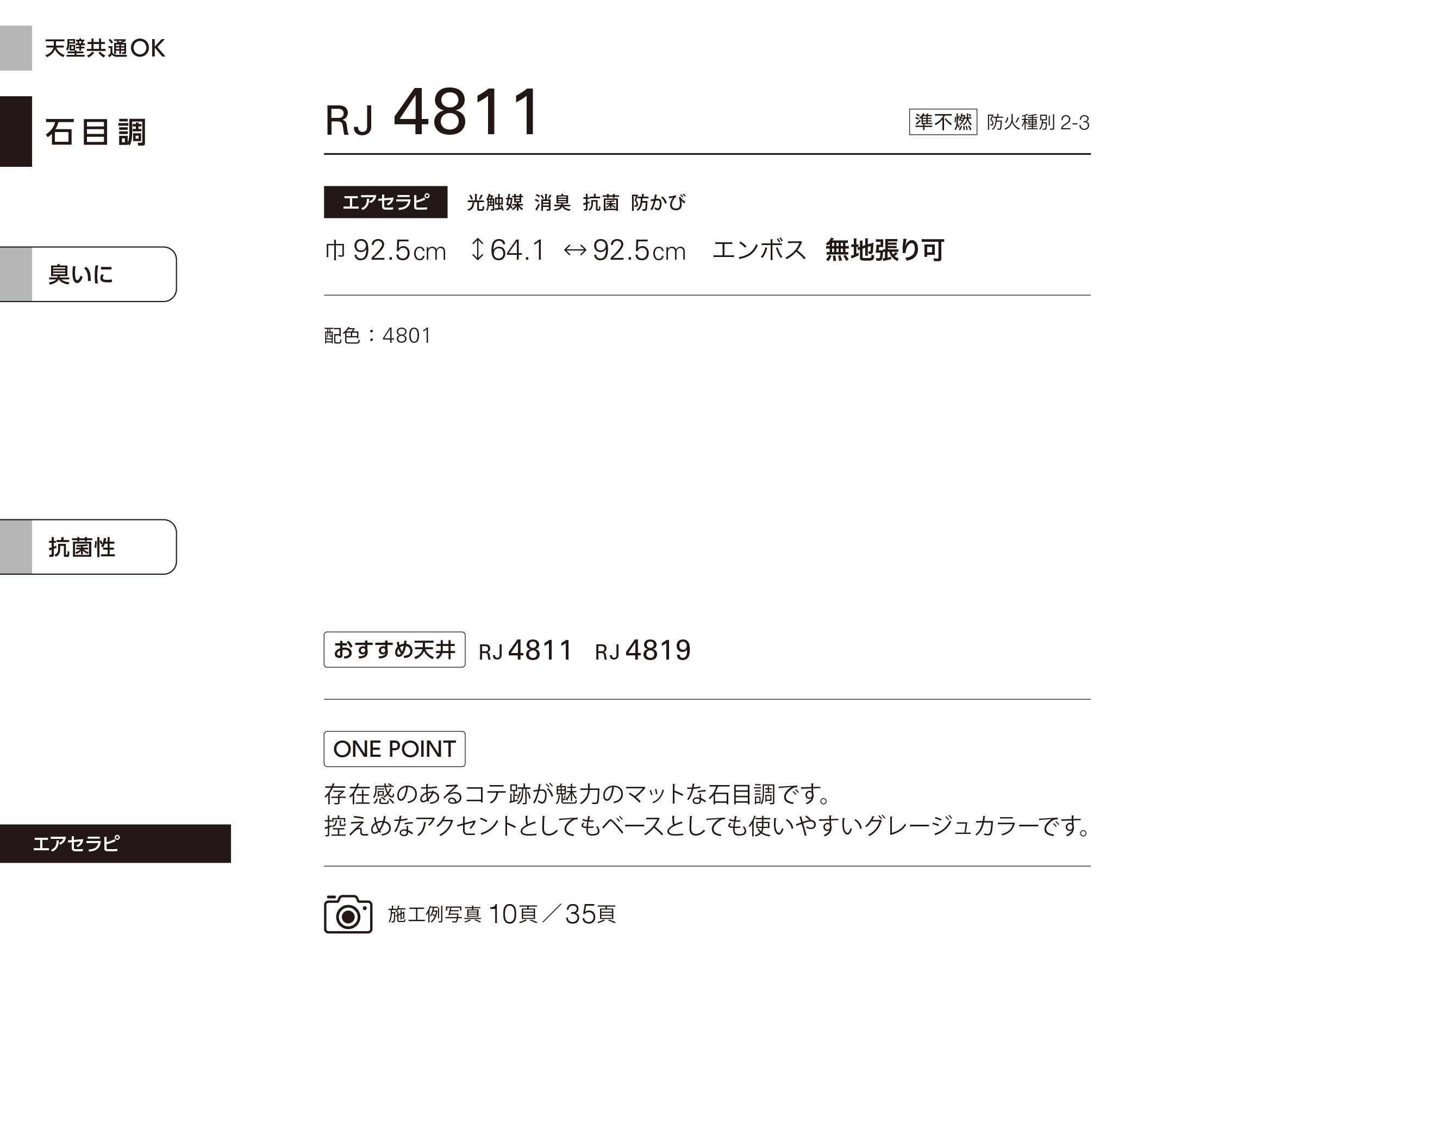Click the black block beside 石目調
Screen dimensions: 1431x1142
(x=16, y=131)
